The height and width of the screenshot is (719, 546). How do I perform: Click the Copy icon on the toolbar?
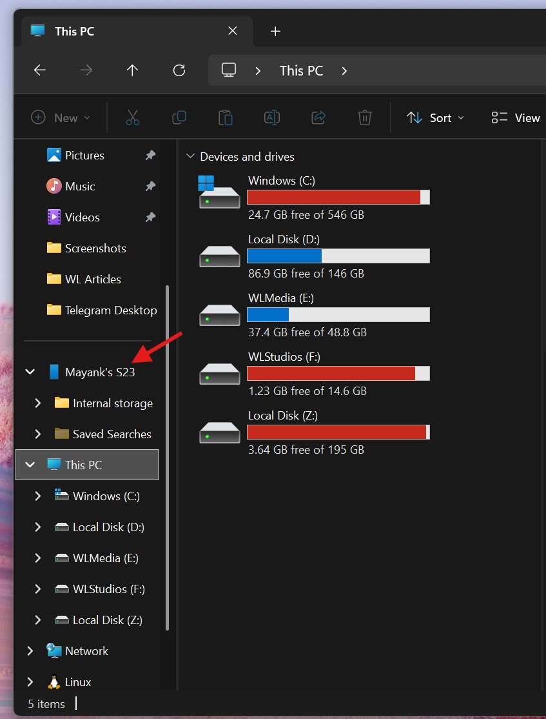click(x=179, y=117)
